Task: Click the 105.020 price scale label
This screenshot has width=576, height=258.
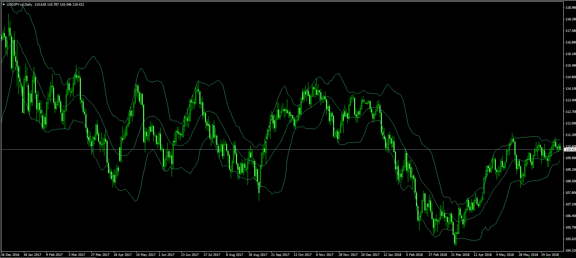Action: pos(570,239)
